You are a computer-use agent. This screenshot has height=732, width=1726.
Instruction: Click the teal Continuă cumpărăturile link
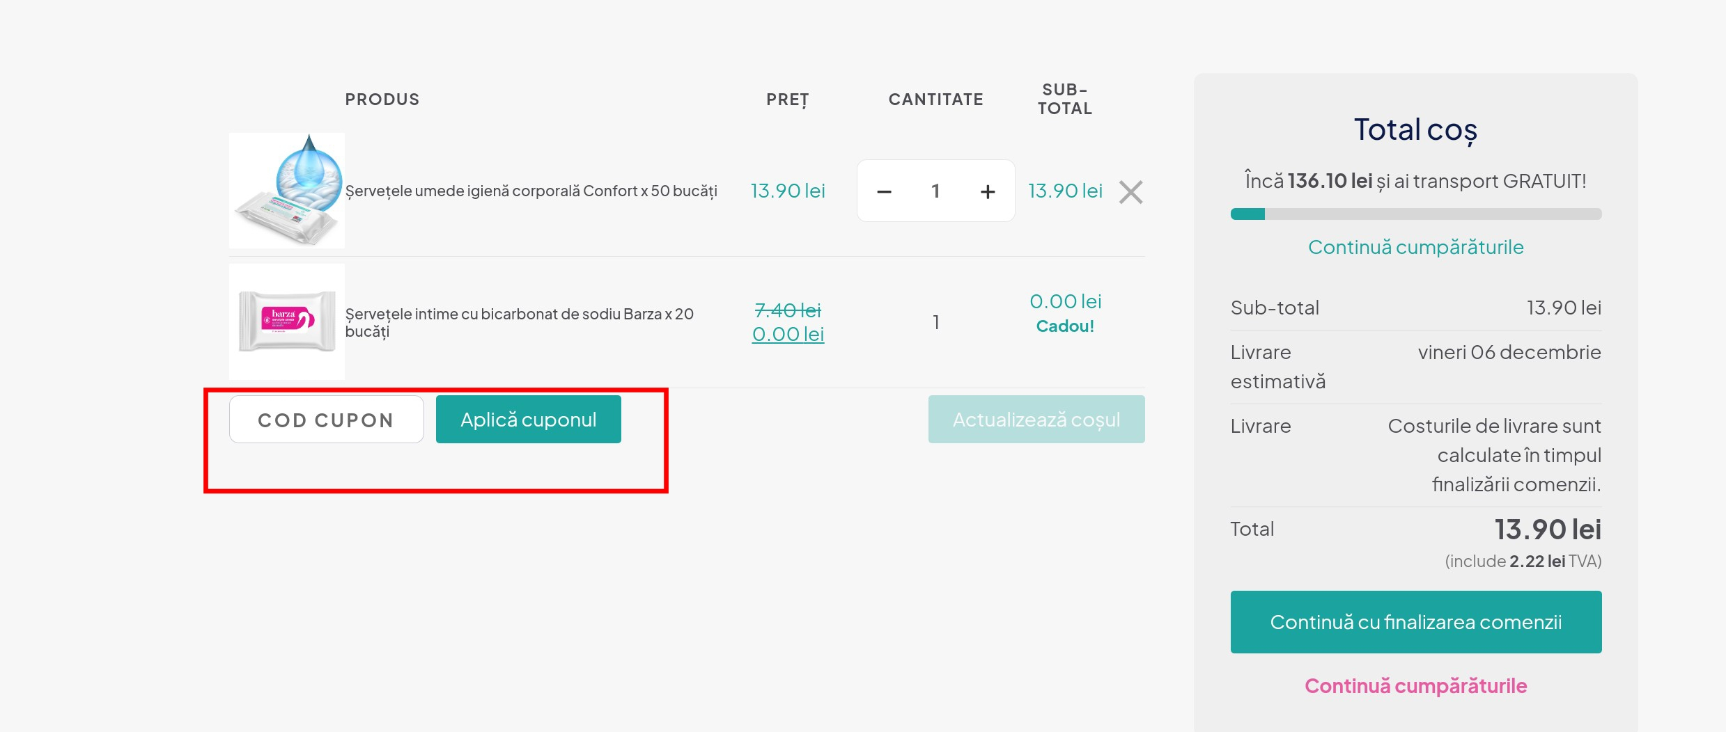click(x=1415, y=247)
